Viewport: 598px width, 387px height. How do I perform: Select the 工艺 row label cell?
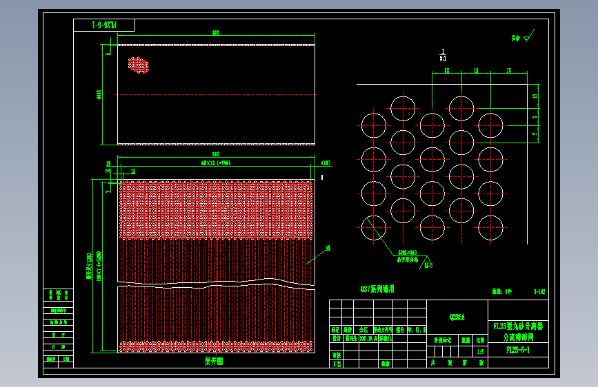(x=337, y=364)
